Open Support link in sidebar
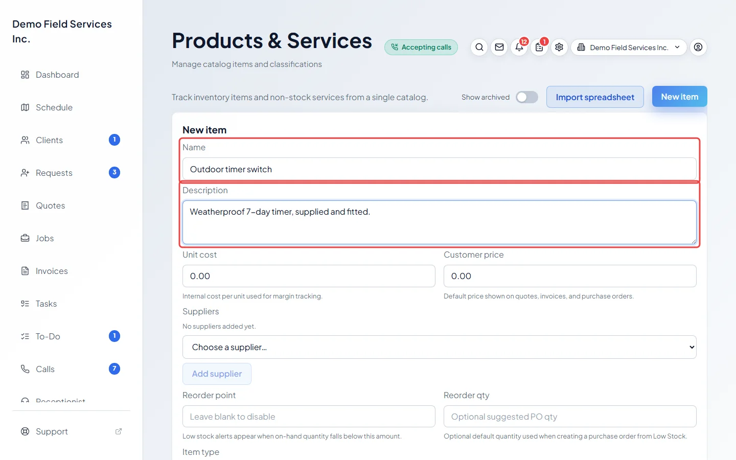 coord(71,431)
